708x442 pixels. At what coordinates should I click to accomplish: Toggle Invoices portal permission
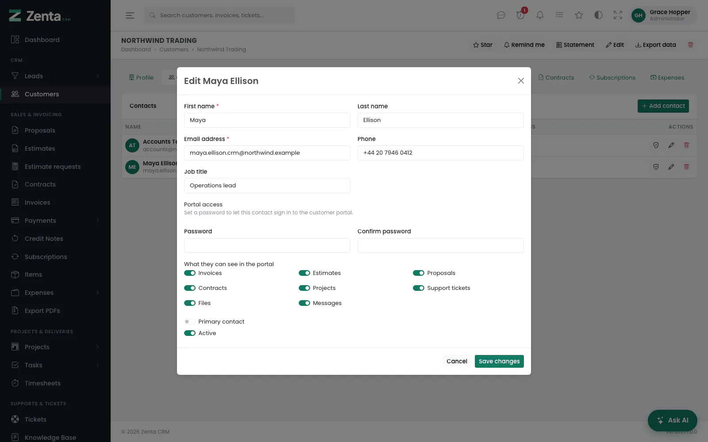190,273
